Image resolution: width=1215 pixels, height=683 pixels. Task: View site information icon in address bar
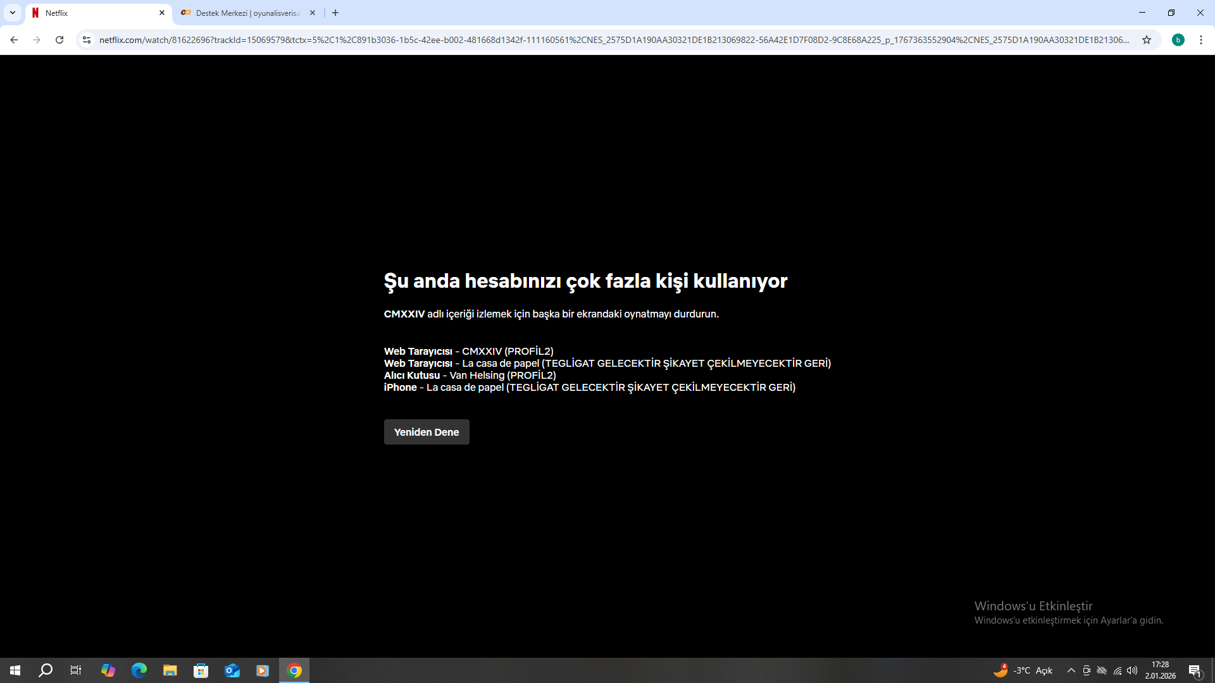[x=87, y=40]
